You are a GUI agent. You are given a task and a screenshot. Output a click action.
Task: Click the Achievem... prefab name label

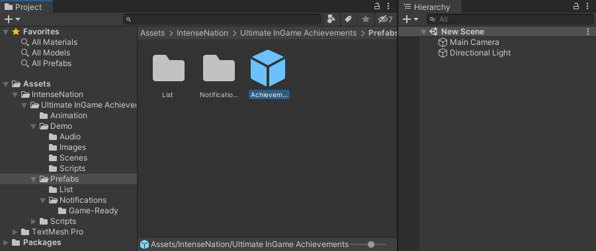[269, 95]
